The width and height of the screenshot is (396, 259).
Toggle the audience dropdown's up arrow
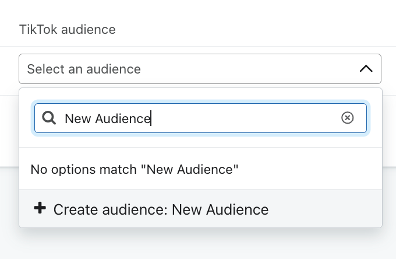[x=366, y=69]
